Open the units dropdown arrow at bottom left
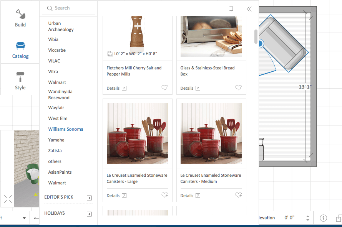Viewport: 342px width, 227px height. coord(24,218)
